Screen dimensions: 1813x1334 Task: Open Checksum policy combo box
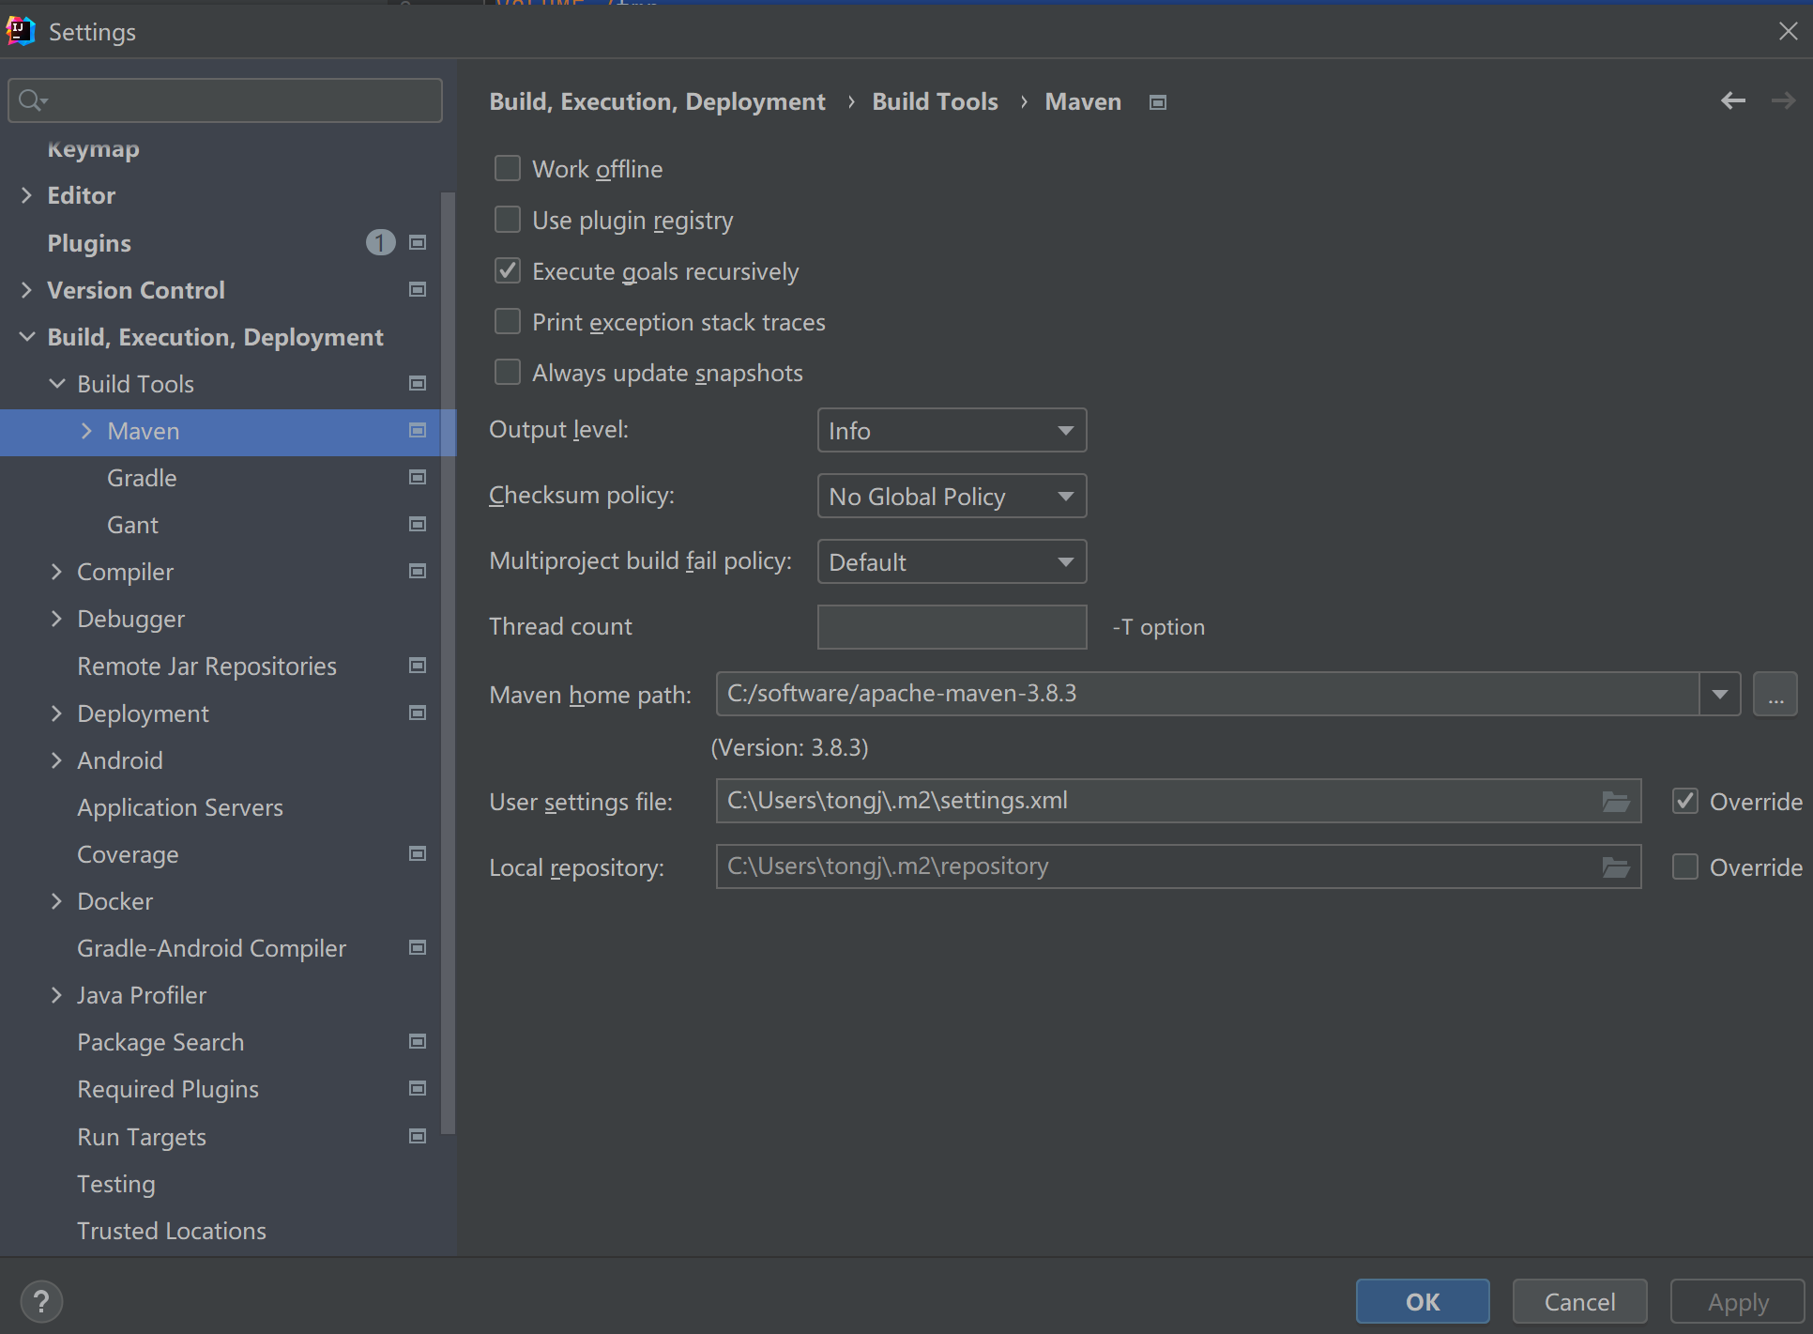952,497
